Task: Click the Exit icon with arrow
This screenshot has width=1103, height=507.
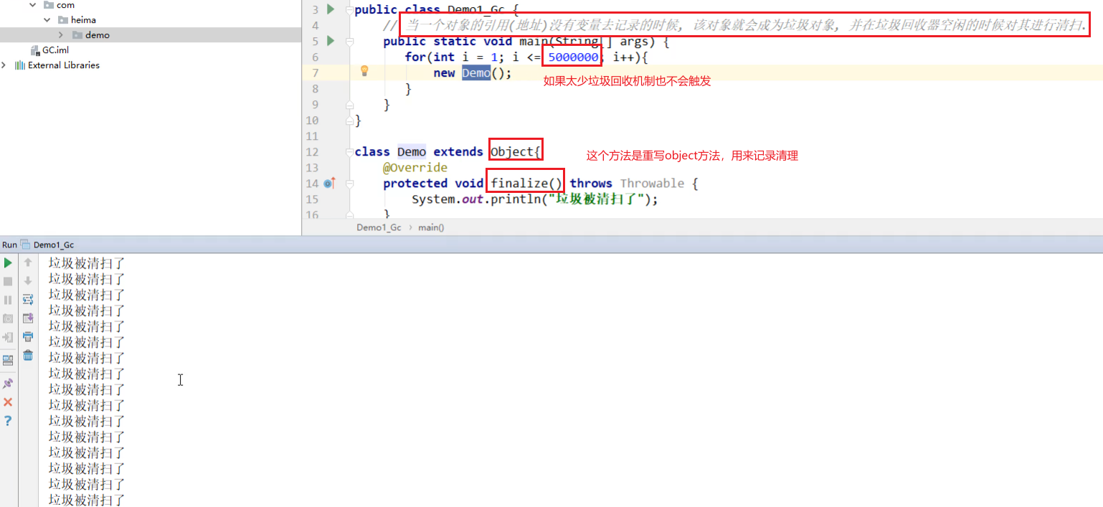Action: click(8, 337)
